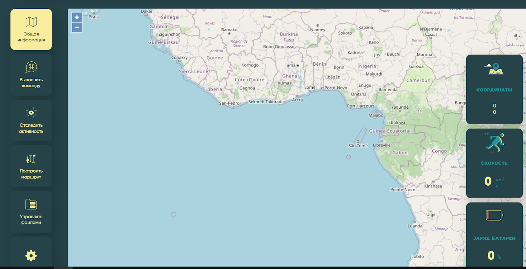526x269 pixels.
Task: Click the КООРДИНАТЫ panel title
Action: click(494, 90)
